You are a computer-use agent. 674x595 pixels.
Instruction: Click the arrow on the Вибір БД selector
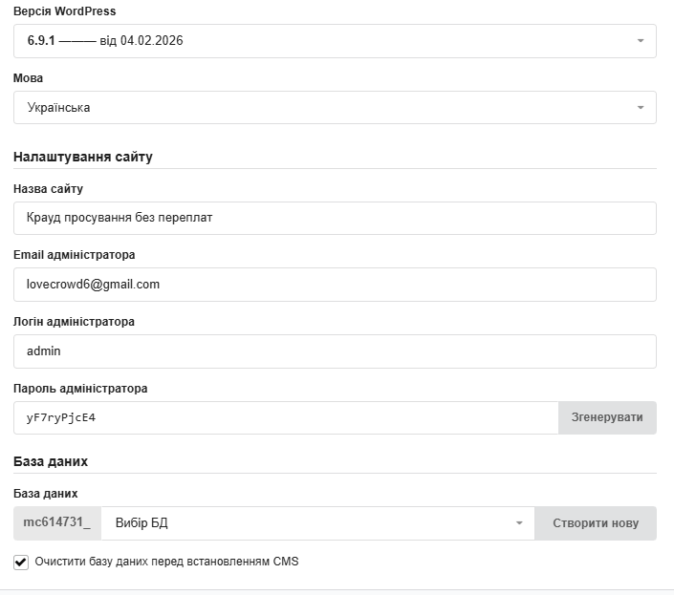pos(519,523)
